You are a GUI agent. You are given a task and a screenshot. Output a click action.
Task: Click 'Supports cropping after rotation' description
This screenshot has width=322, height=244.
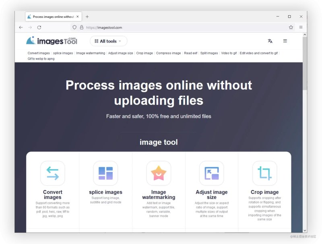point(264,209)
